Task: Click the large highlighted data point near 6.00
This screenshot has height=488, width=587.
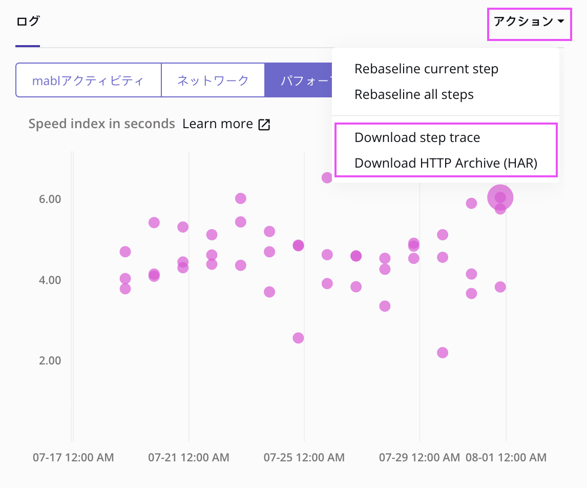Action: point(500,197)
